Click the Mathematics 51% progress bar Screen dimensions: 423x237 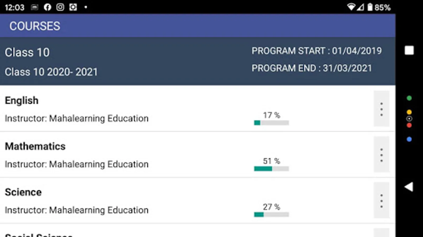coord(271,169)
